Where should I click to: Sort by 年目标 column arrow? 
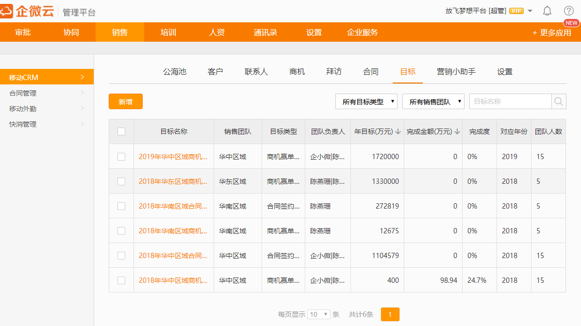(x=398, y=131)
